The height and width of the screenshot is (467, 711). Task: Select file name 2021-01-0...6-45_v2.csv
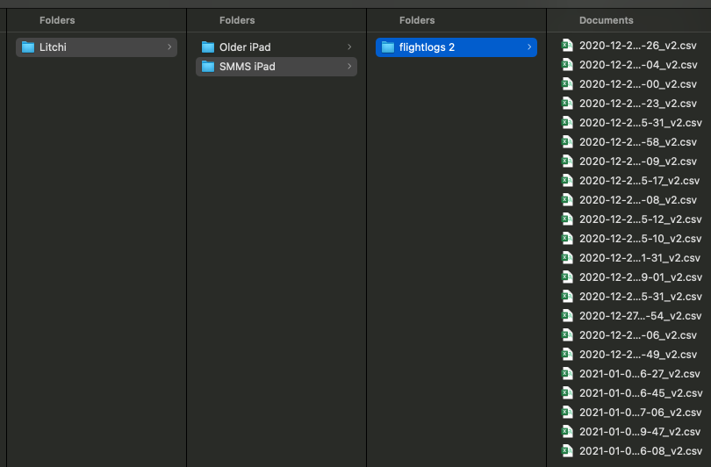click(640, 393)
